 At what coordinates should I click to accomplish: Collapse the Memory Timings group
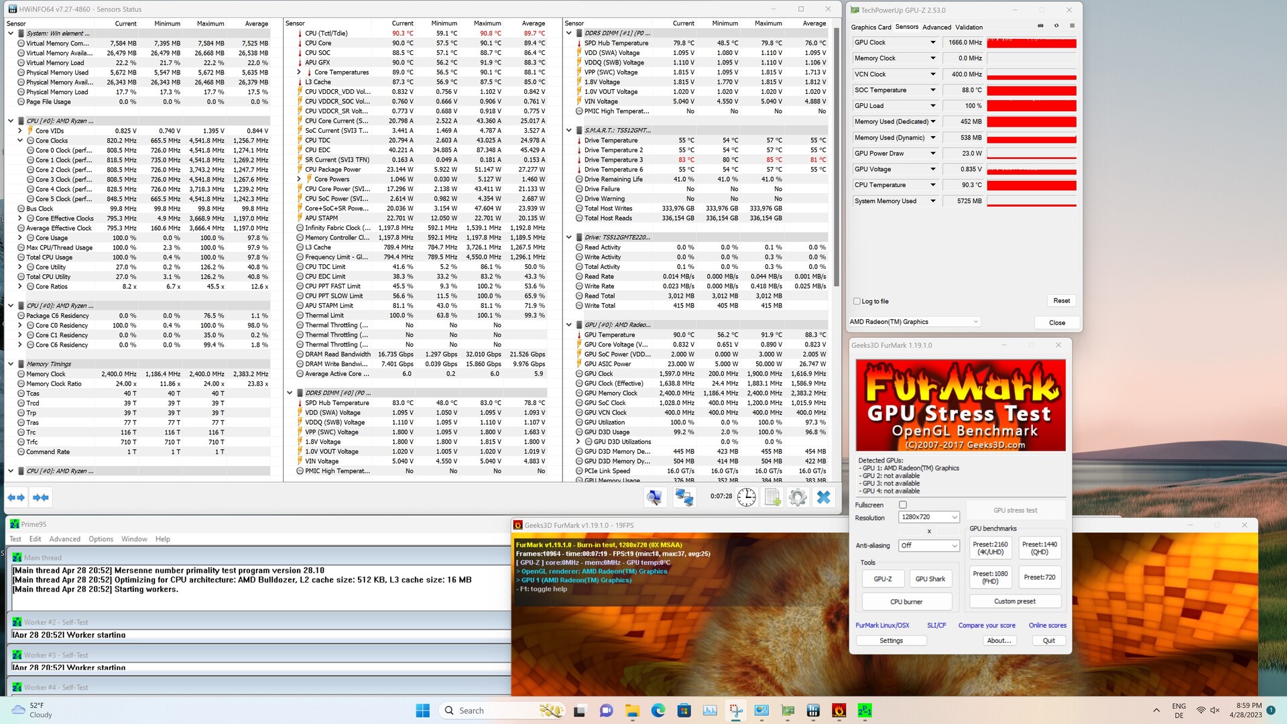[11, 364]
